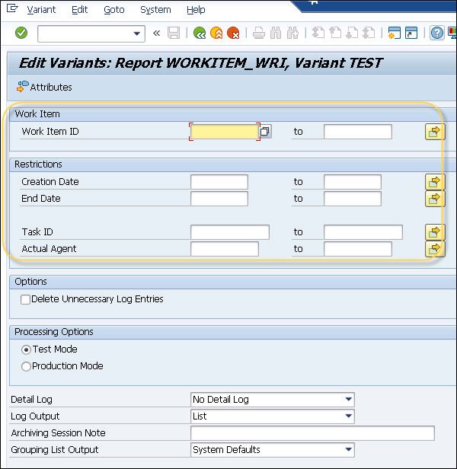The height and width of the screenshot is (469, 457).
Task: Select Production Mode radio button
Action: 27,366
